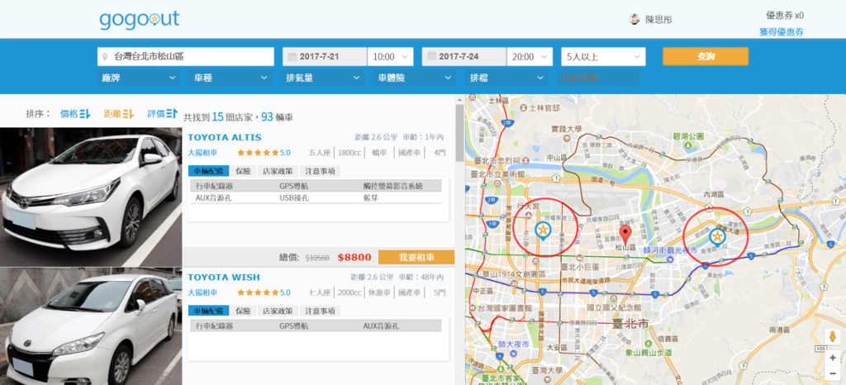Click the 優惠券 x0 coupon count
Image resolution: width=846 pixels, height=385 pixels.
(785, 15)
